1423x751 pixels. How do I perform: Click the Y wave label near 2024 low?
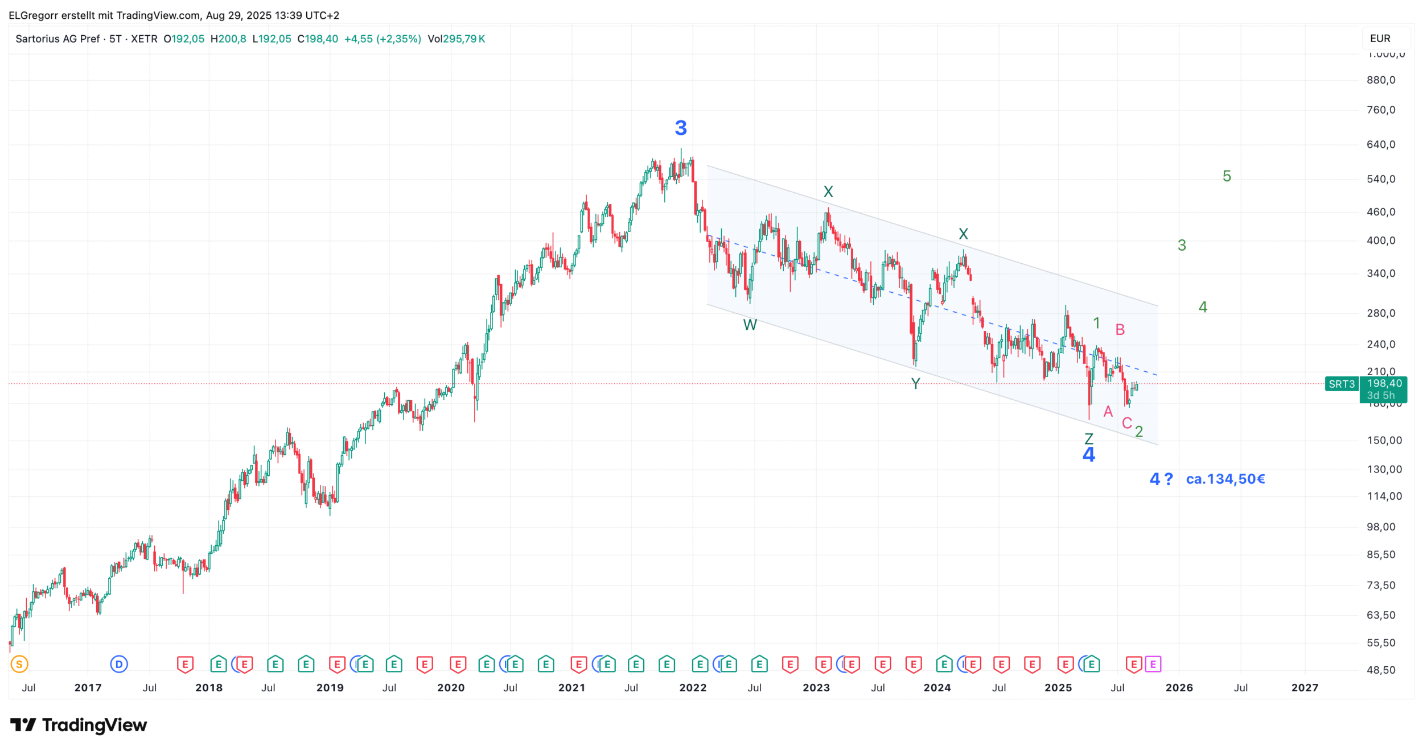point(915,384)
